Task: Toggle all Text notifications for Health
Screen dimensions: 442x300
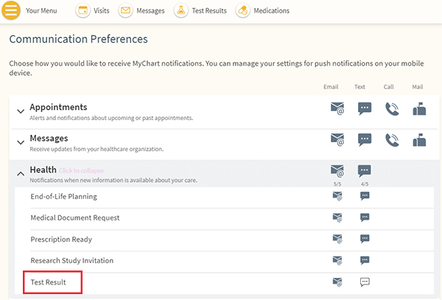Action: pos(365,171)
